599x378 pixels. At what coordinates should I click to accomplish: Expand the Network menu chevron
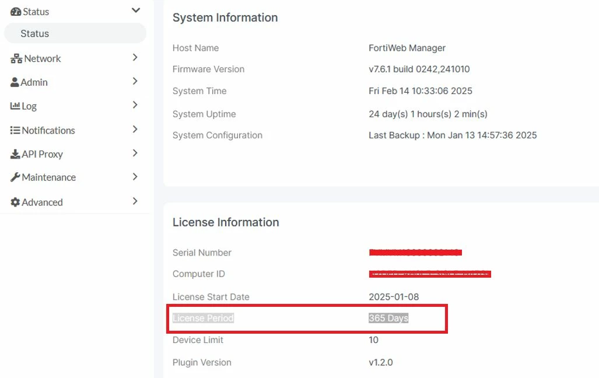tap(135, 57)
